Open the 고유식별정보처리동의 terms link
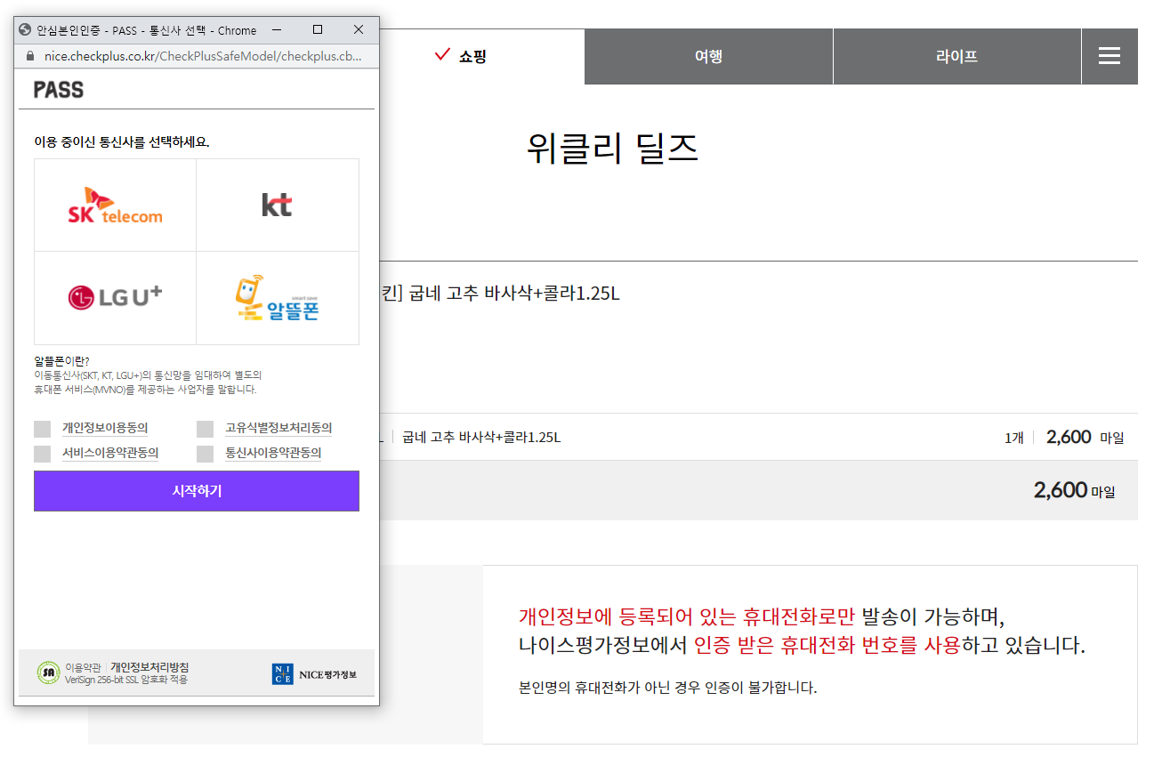 pyautogui.click(x=278, y=428)
